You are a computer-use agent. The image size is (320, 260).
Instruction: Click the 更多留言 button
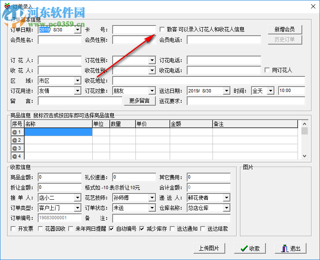(140, 101)
